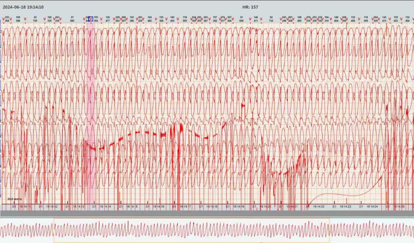The image size is (414, 243).
Task: Click the 2024-06-18 19:14:10 timestamp header
Action: 23,7
